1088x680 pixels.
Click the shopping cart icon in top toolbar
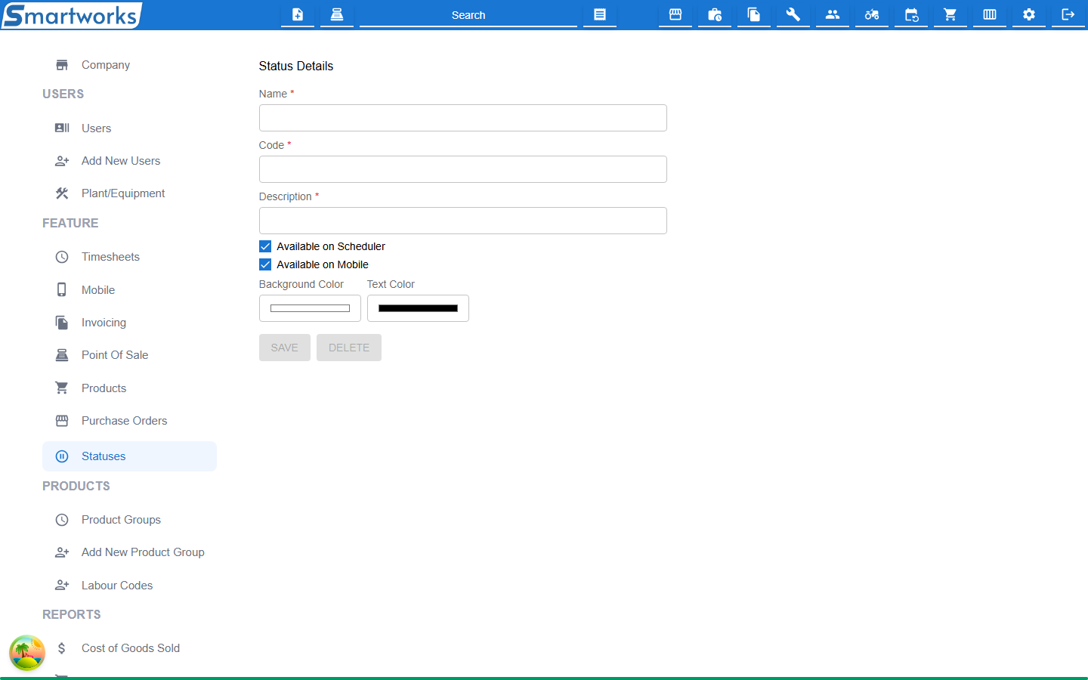click(950, 14)
